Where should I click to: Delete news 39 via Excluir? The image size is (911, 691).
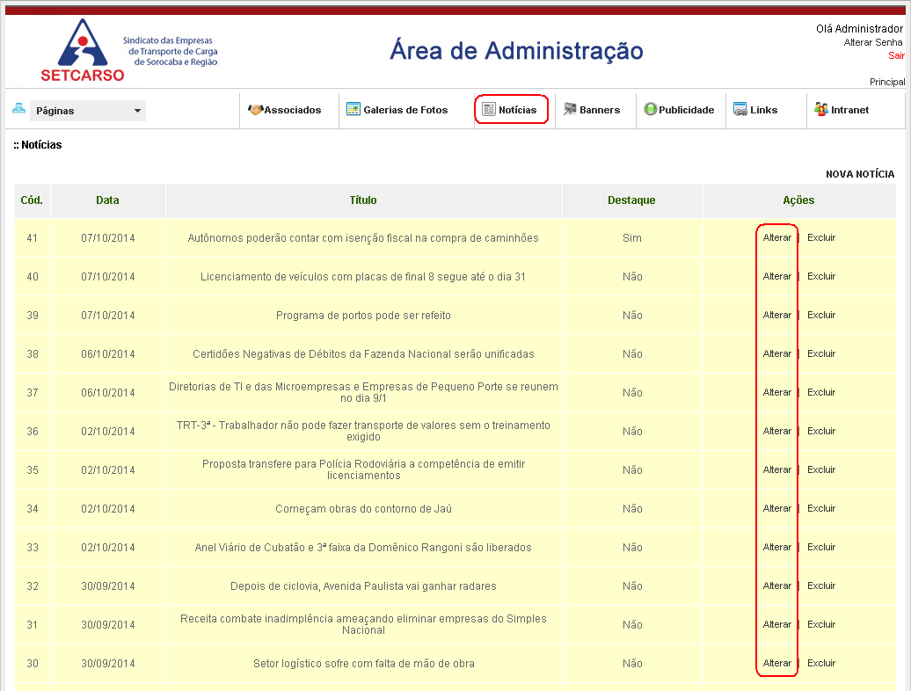821,315
